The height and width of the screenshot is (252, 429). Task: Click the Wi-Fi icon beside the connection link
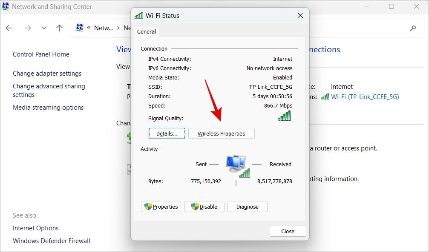pos(325,96)
